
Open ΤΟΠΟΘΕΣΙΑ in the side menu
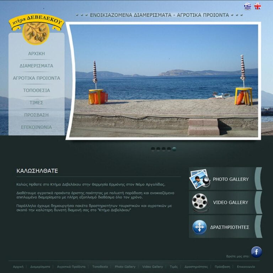click(x=37, y=90)
